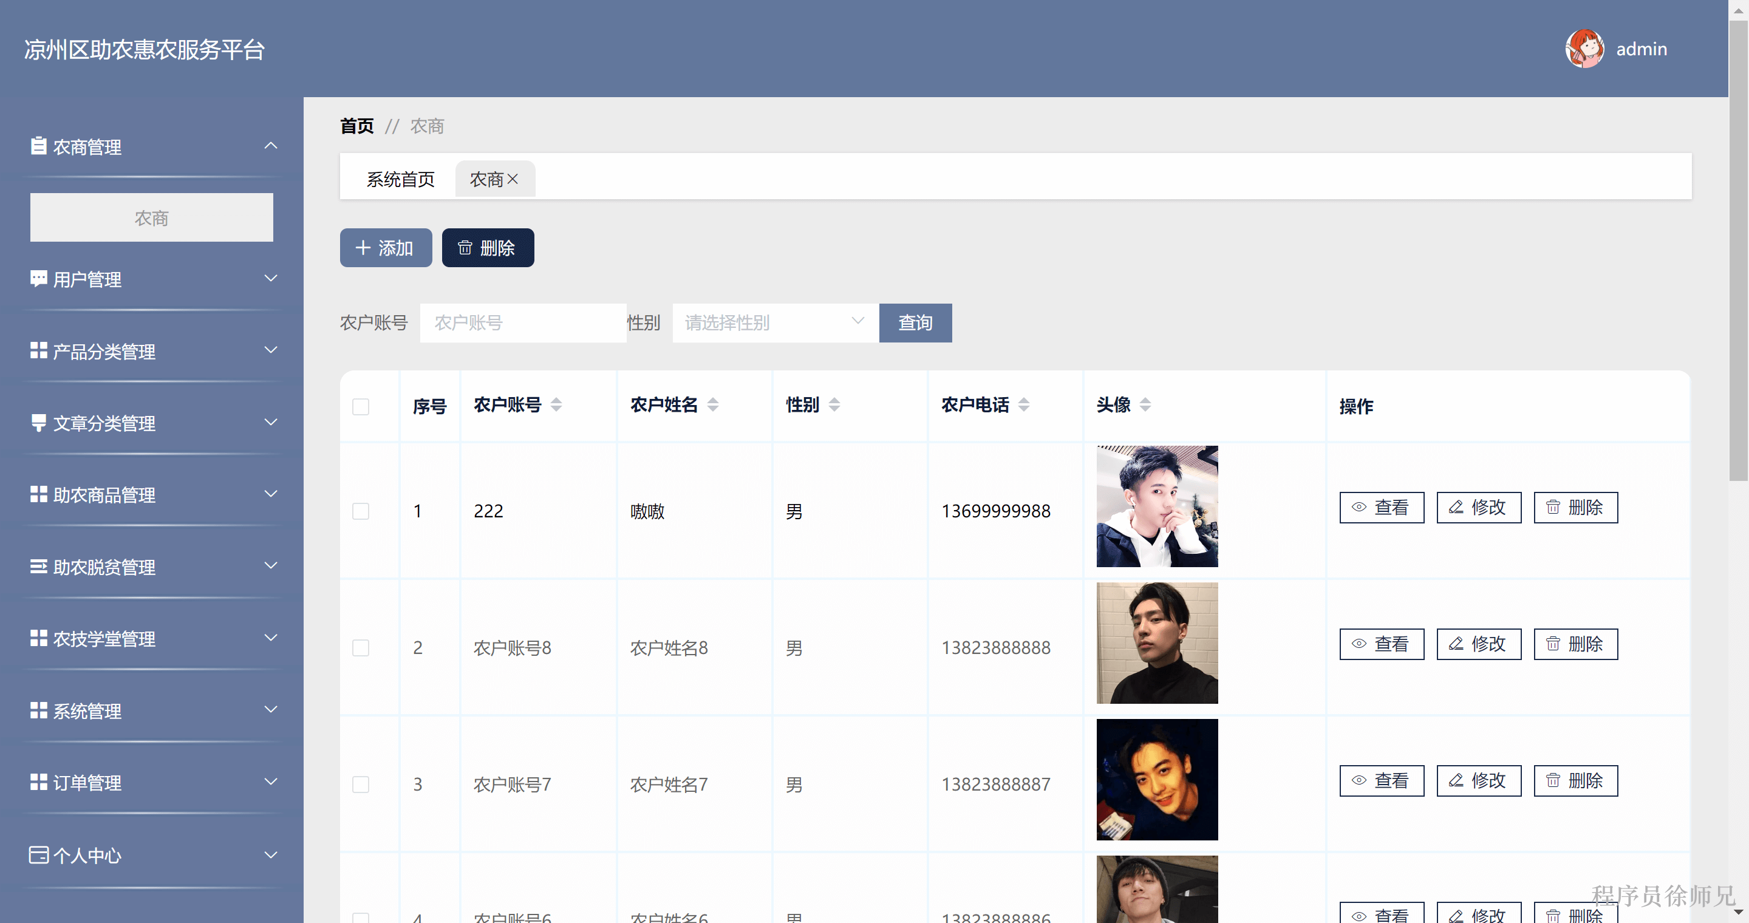Select the 农商管理 clipboard icon
The height and width of the screenshot is (923, 1749).
39,146
